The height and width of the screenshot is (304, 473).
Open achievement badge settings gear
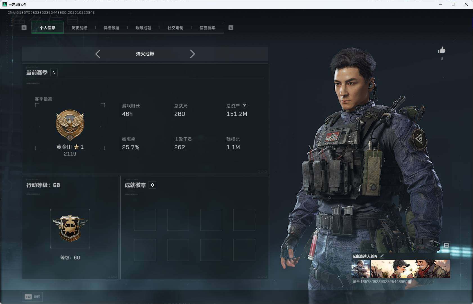152,185
